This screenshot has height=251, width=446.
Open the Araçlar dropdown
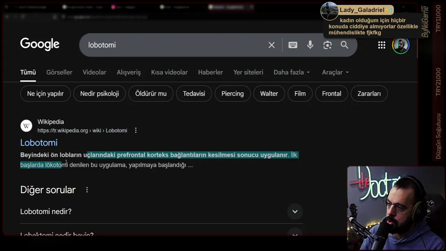[335, 73]
